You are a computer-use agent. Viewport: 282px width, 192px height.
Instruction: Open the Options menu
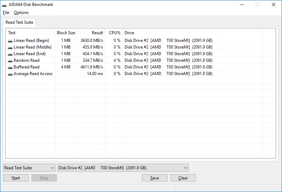point(21,13)
